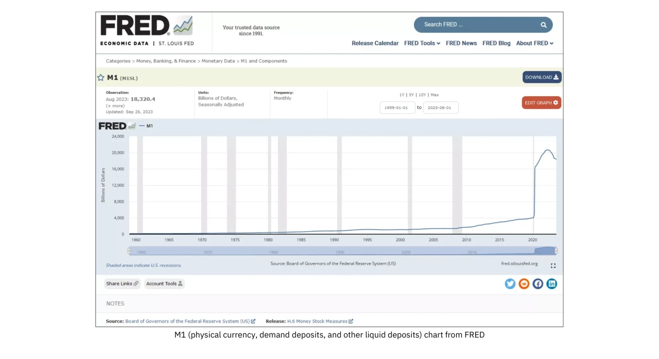Select the 1Y date range
The width and height of the screenshot is (659, 359).
(x=402, y=95)
